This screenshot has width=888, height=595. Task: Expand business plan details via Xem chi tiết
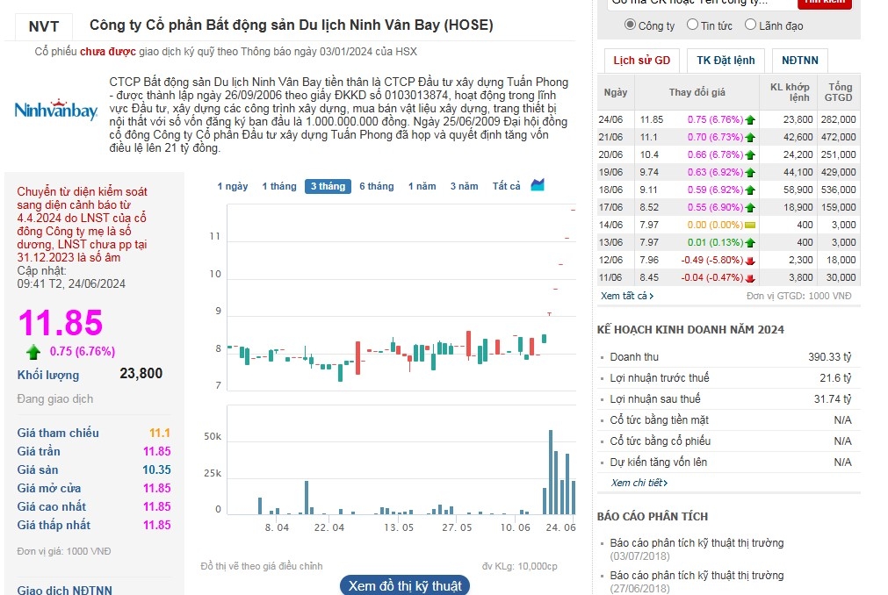pos(639,483)
